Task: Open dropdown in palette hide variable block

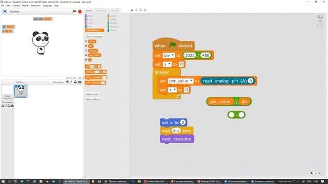Action: (103, 83)
